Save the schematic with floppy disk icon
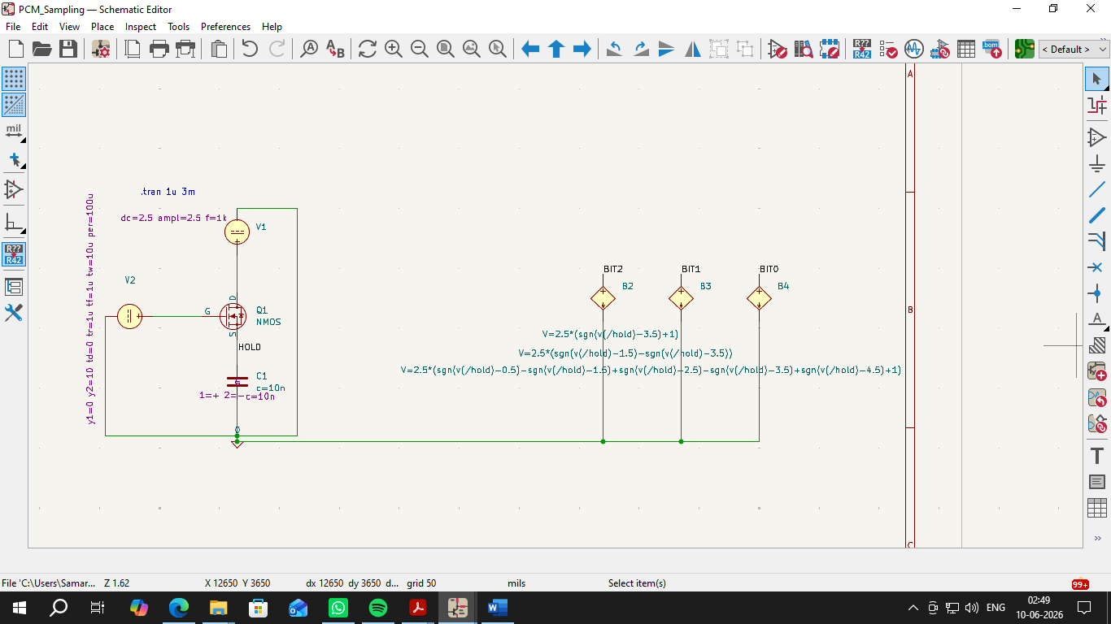 68,49
